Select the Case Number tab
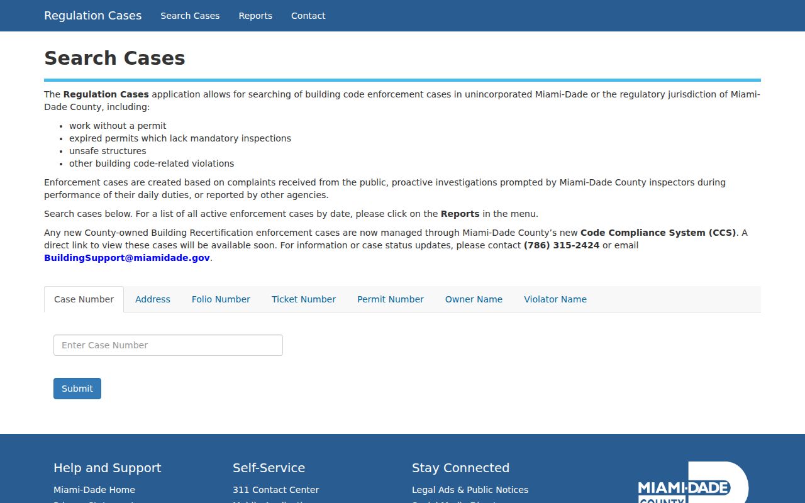This screenshot has height=503, width=805. 84,299
